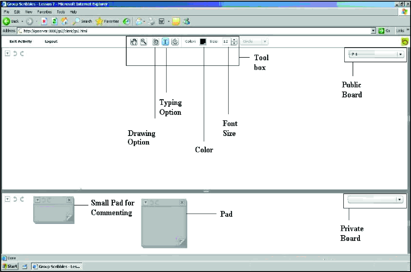Click the Group Scribbles logo icon
The height and width of the screenshot is (272, 411).
(405, 42)
